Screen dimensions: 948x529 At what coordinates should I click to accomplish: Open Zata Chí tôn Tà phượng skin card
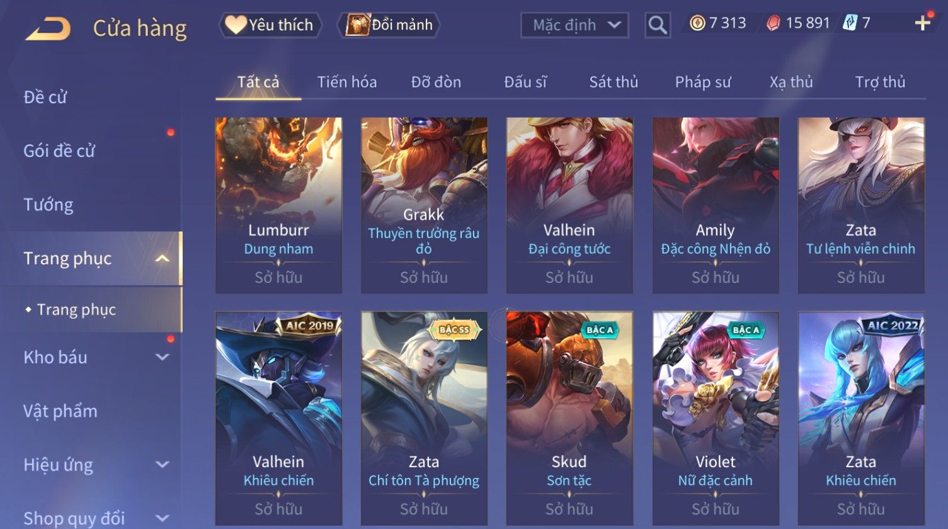(424, 418)
